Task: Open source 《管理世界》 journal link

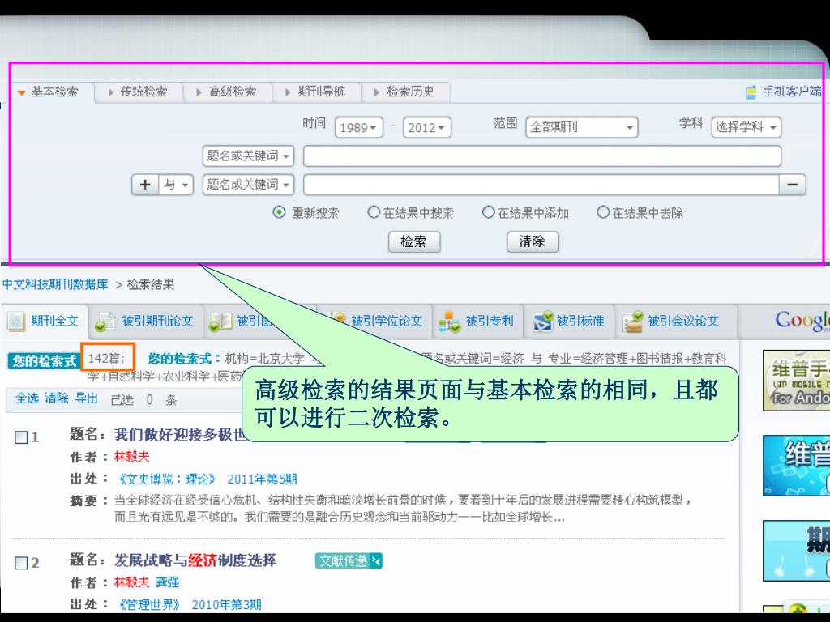Action: (148, 604)
